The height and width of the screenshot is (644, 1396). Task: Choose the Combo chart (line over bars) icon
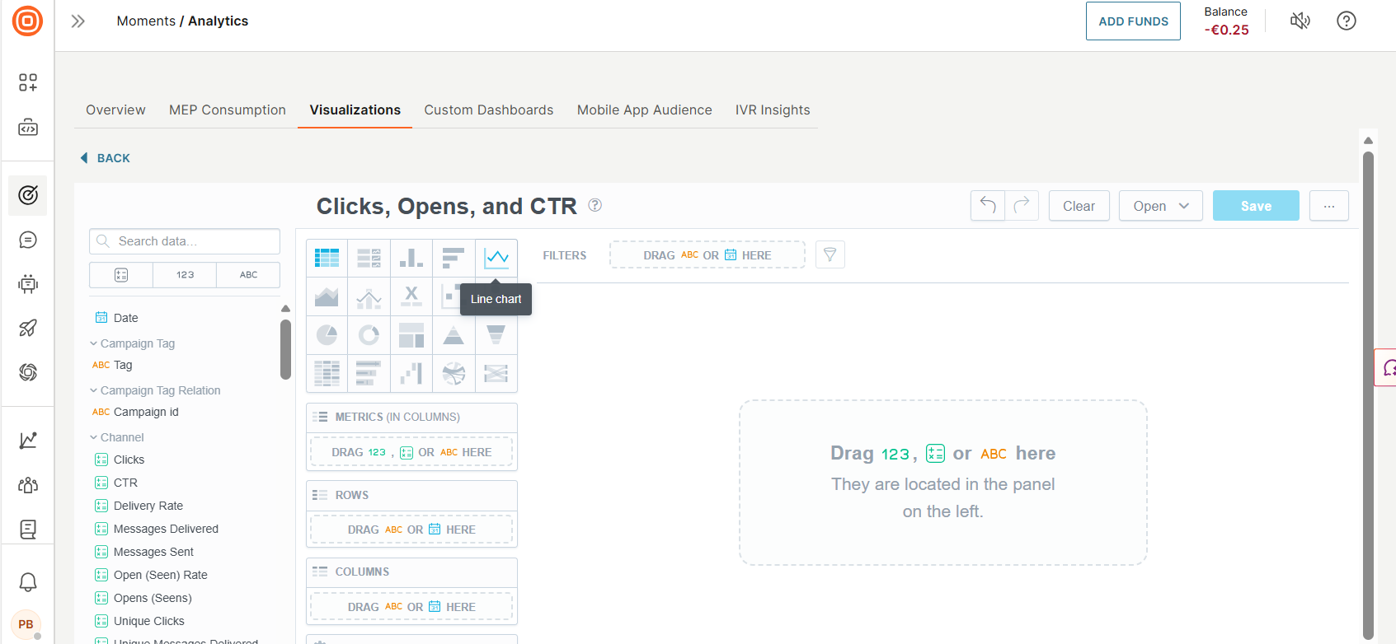(369, 296)
